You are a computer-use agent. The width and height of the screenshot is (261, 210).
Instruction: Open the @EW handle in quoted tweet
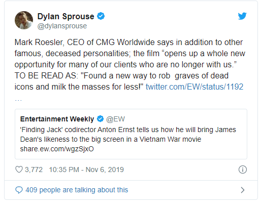point(115,119)
